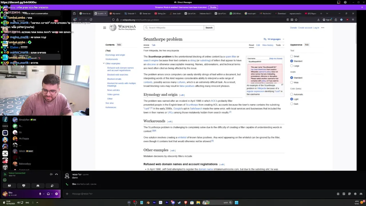This screenshot has width=366, height=206.
Task: Hide the Appearance panel
Action: click(307, 45)
